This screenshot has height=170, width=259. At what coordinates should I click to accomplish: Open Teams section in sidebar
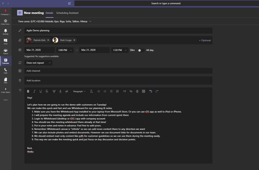(6, 51)
